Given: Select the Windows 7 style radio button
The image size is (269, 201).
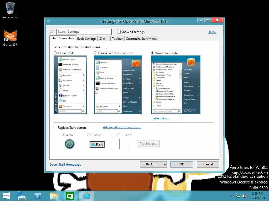Looking at the screenshot, I should point(153,53).
